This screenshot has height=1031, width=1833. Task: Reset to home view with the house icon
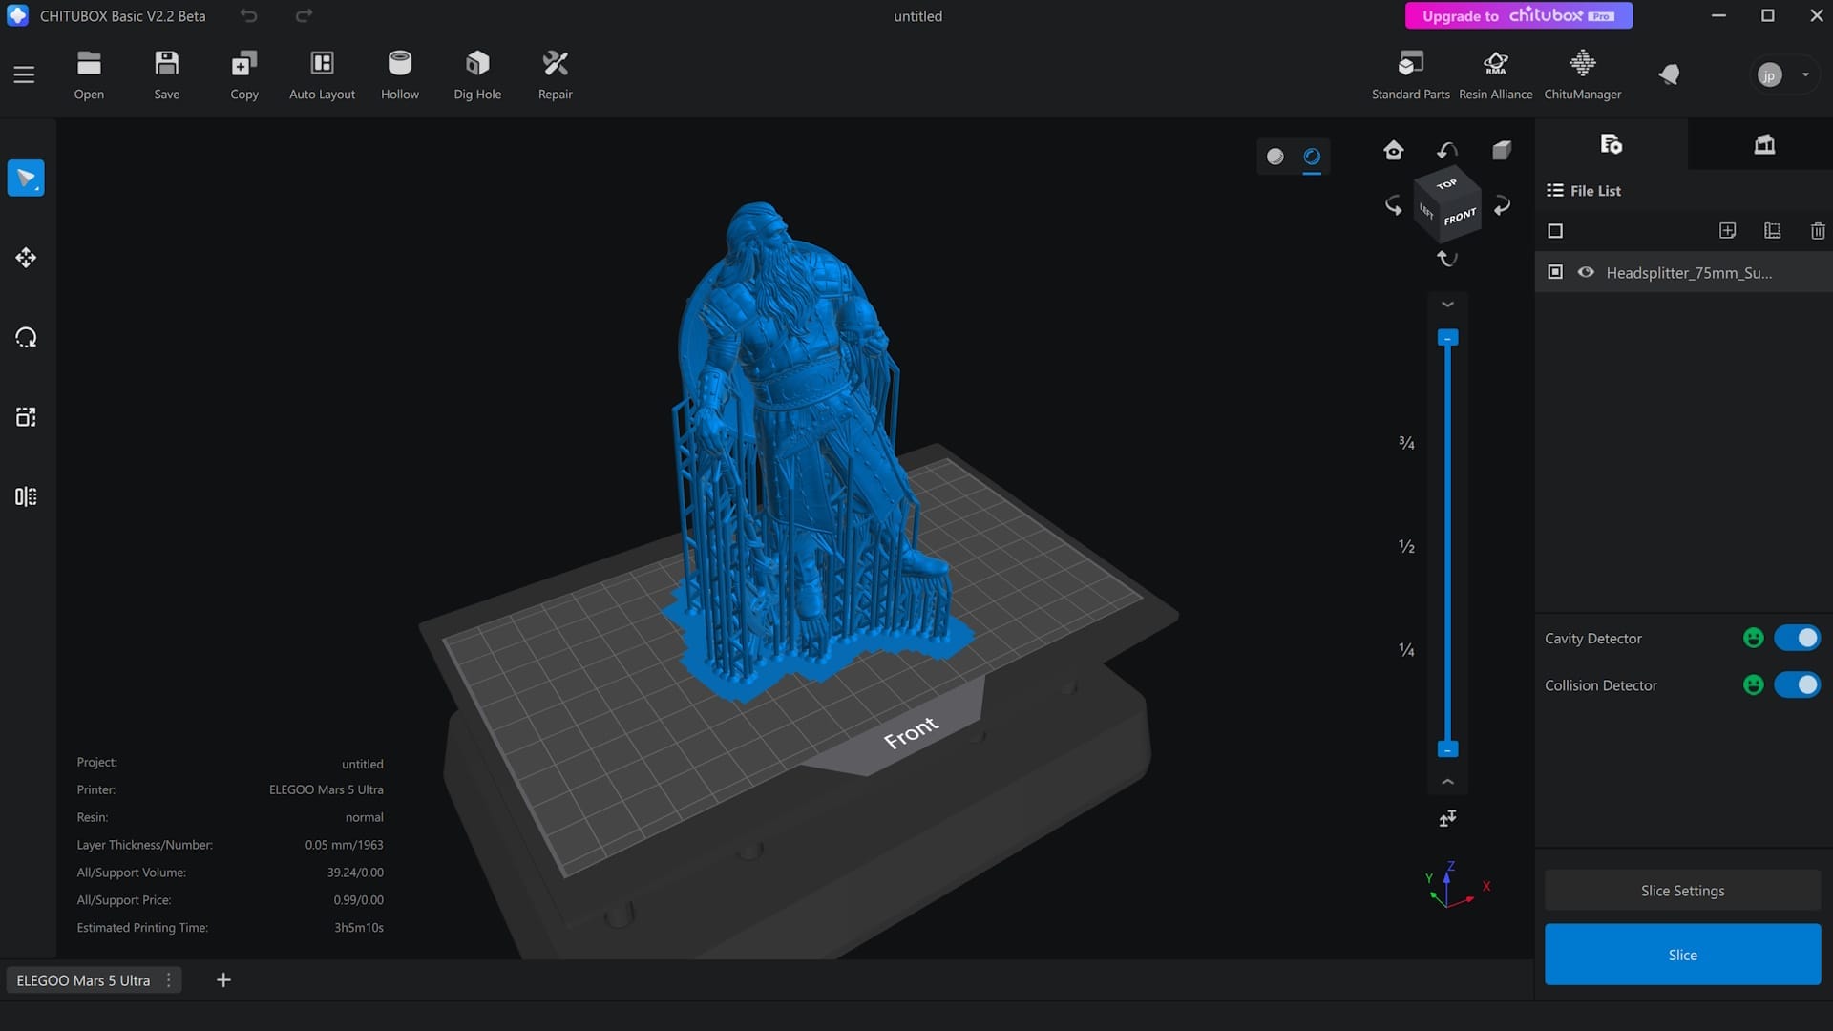[1393, 151]
